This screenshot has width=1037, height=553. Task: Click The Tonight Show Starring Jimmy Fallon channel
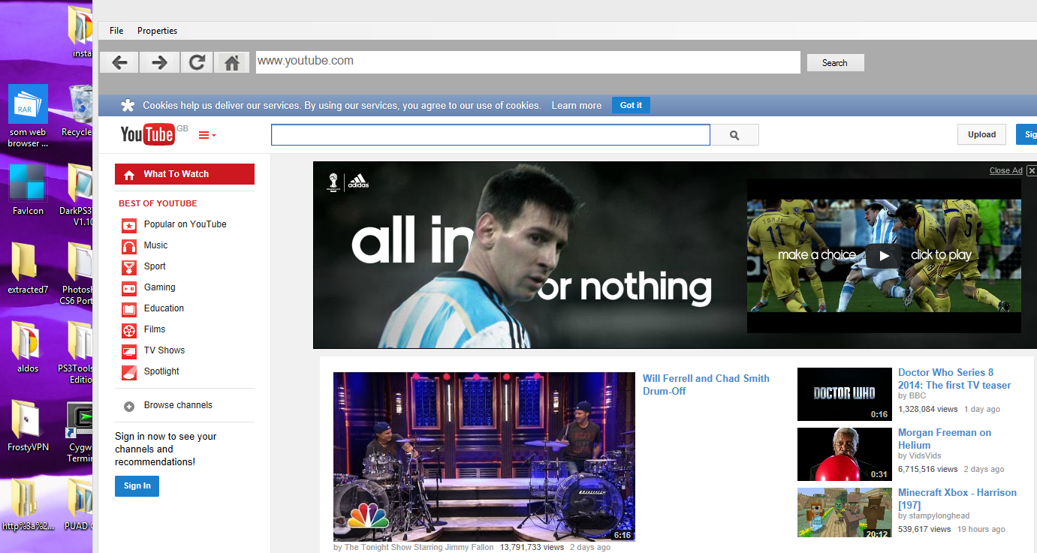419,548
